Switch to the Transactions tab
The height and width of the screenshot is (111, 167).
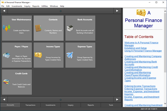[30, 105]
